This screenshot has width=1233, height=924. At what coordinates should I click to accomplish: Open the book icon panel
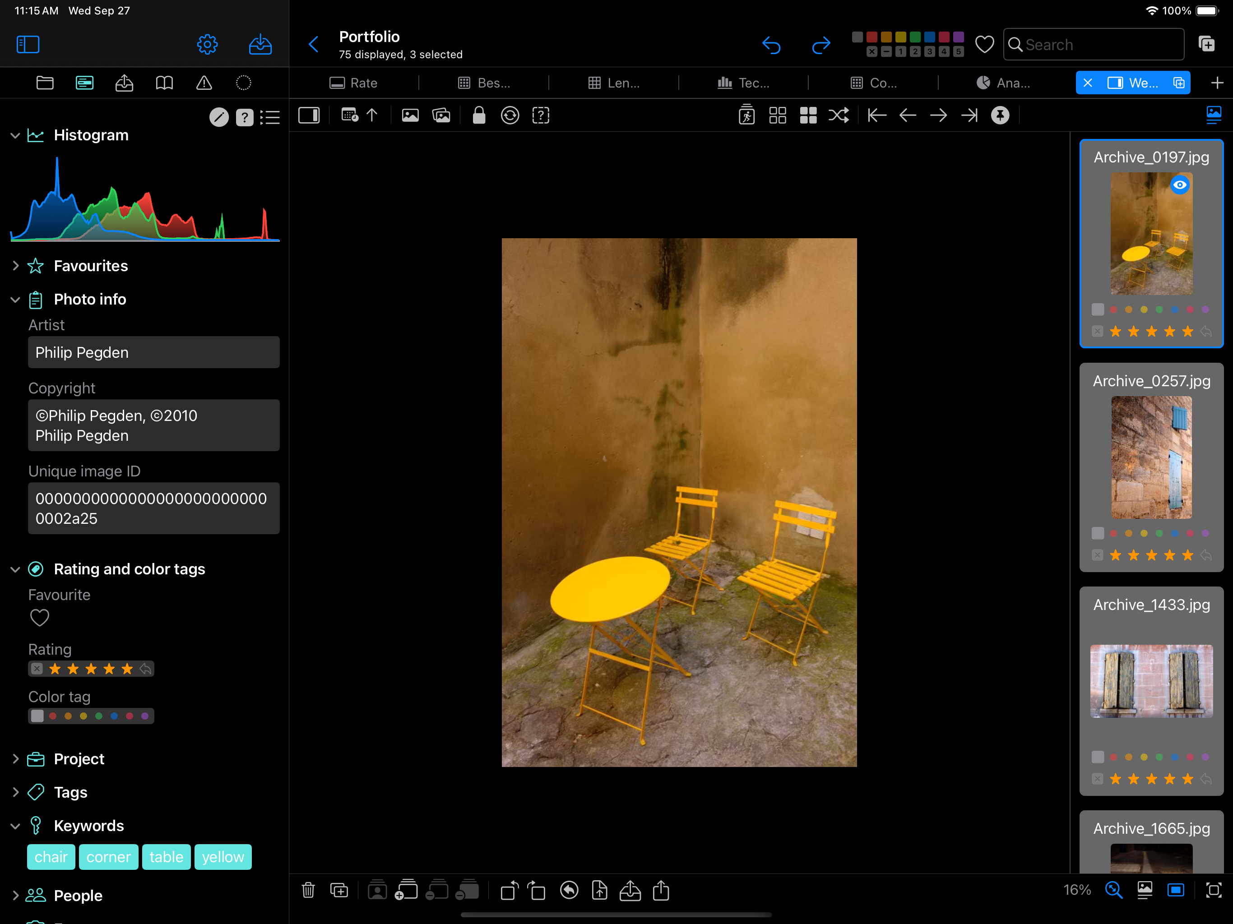tap(164, 83)
